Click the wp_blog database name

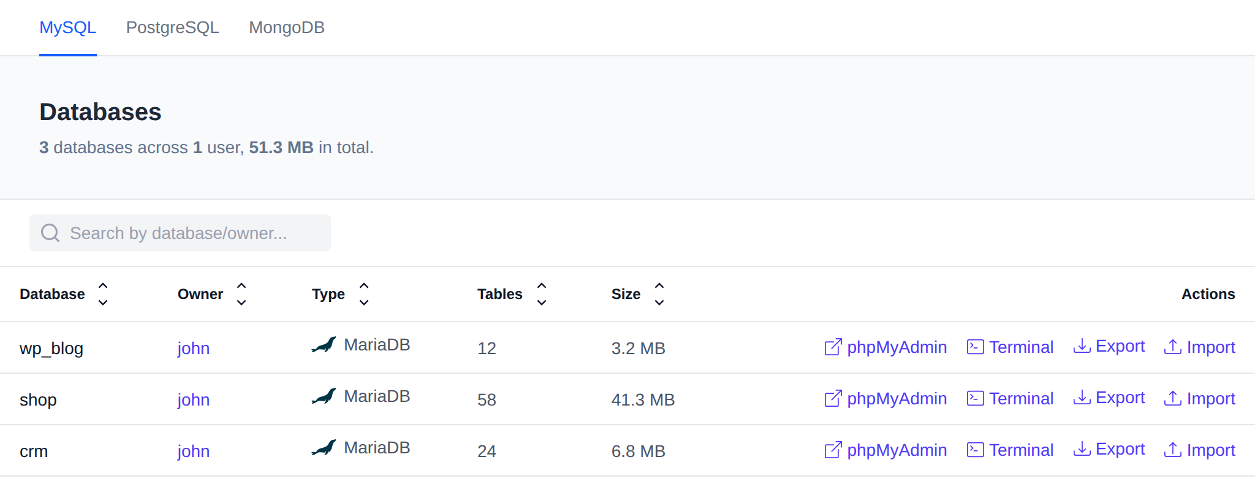(51, 349)
